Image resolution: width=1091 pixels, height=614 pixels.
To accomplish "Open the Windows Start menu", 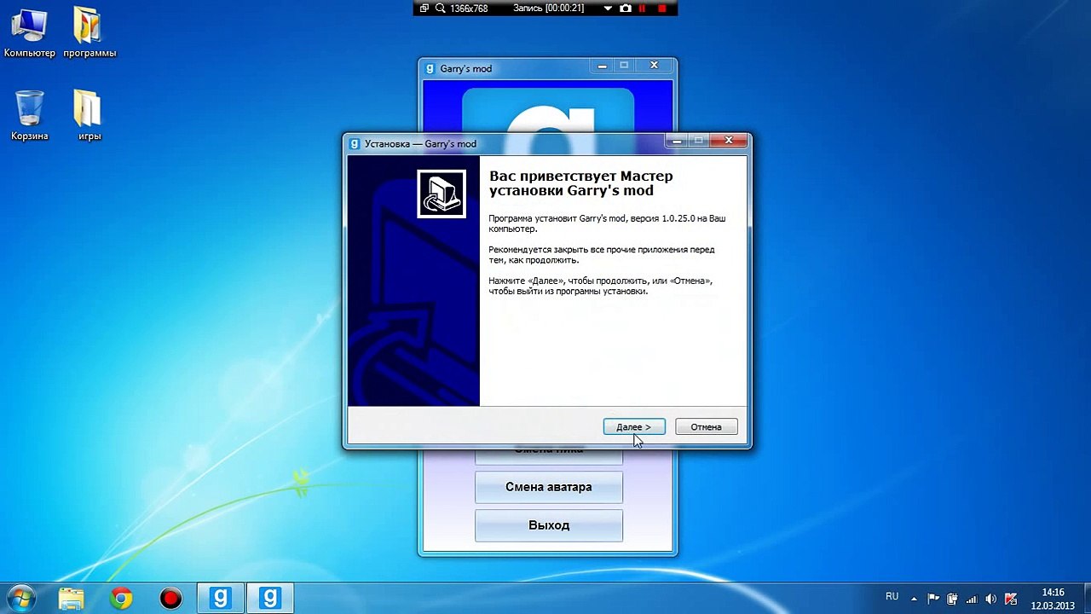I will pyautogui.click(x=20, y=598).
